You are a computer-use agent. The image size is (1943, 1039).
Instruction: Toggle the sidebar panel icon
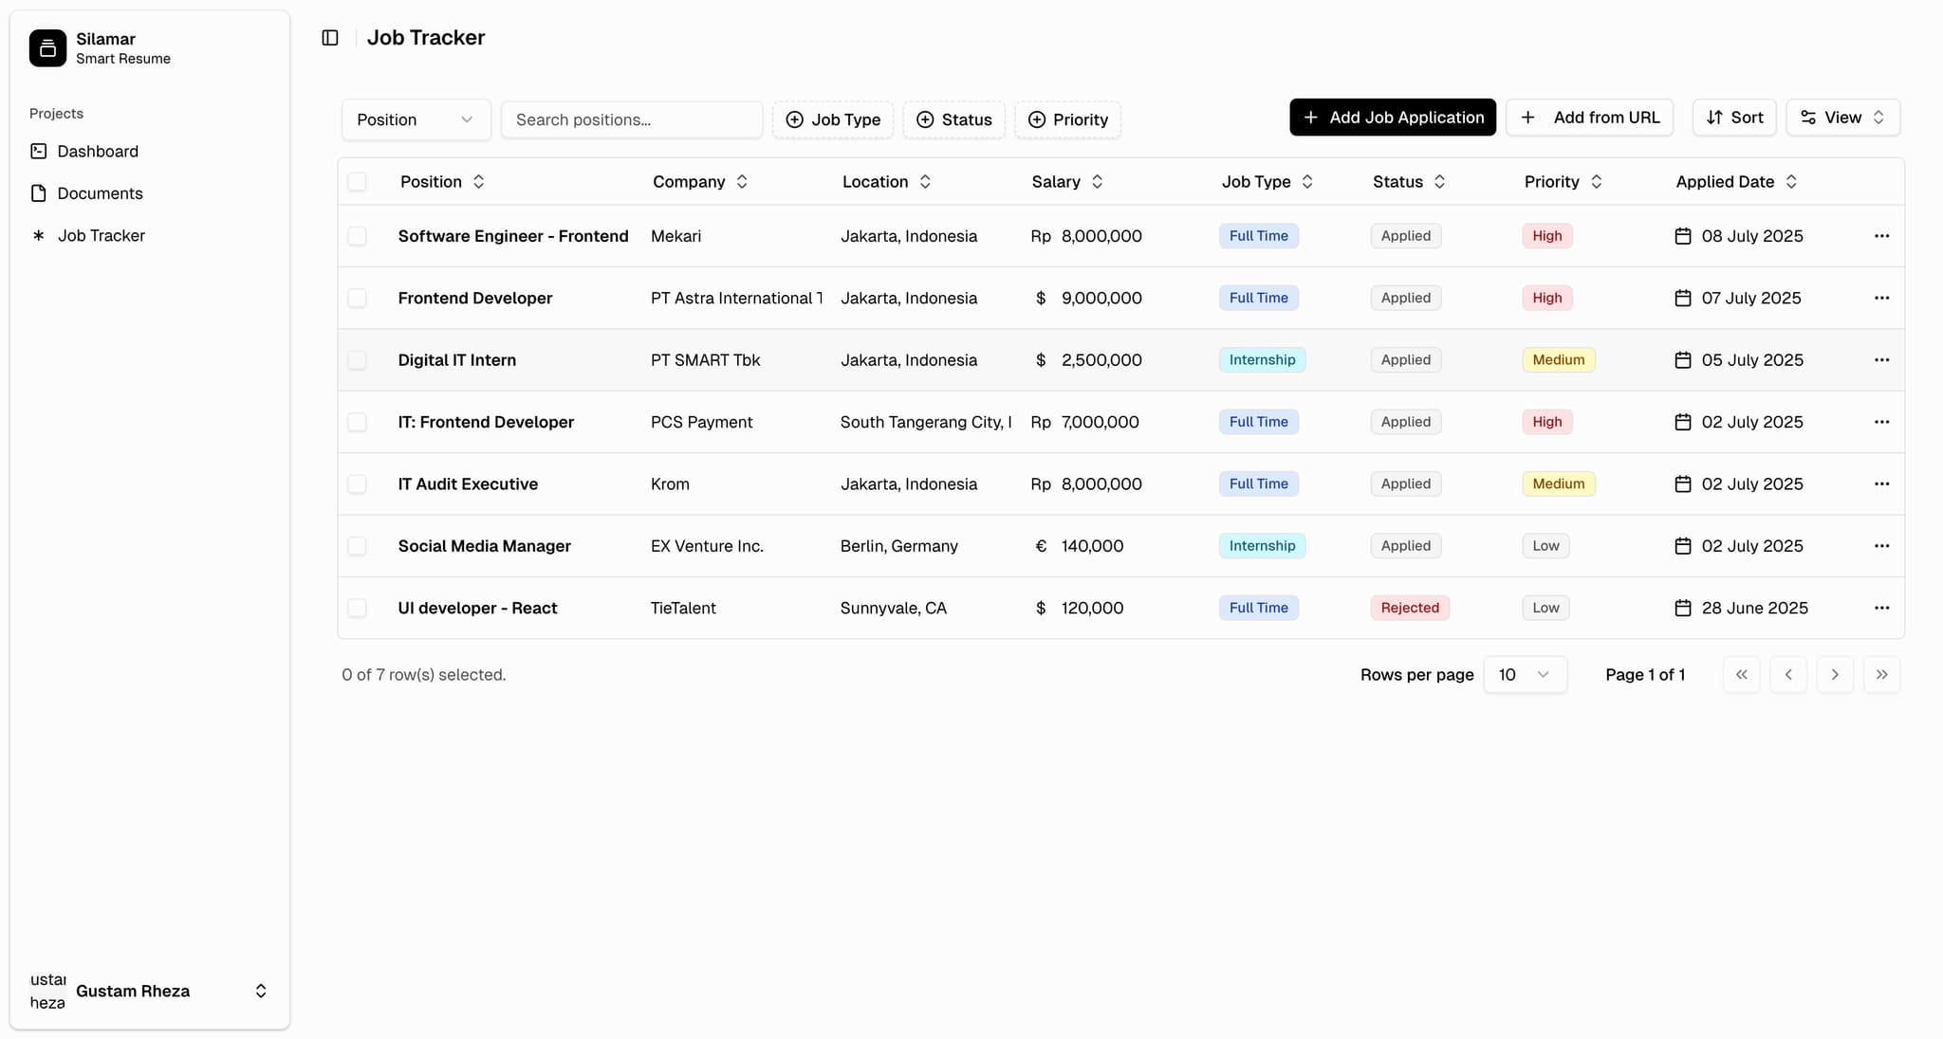(x=330, y=38)
